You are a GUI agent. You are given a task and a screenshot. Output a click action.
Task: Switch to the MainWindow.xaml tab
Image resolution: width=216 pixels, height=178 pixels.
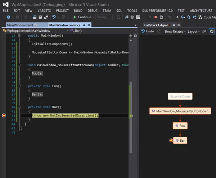[20, 25]
